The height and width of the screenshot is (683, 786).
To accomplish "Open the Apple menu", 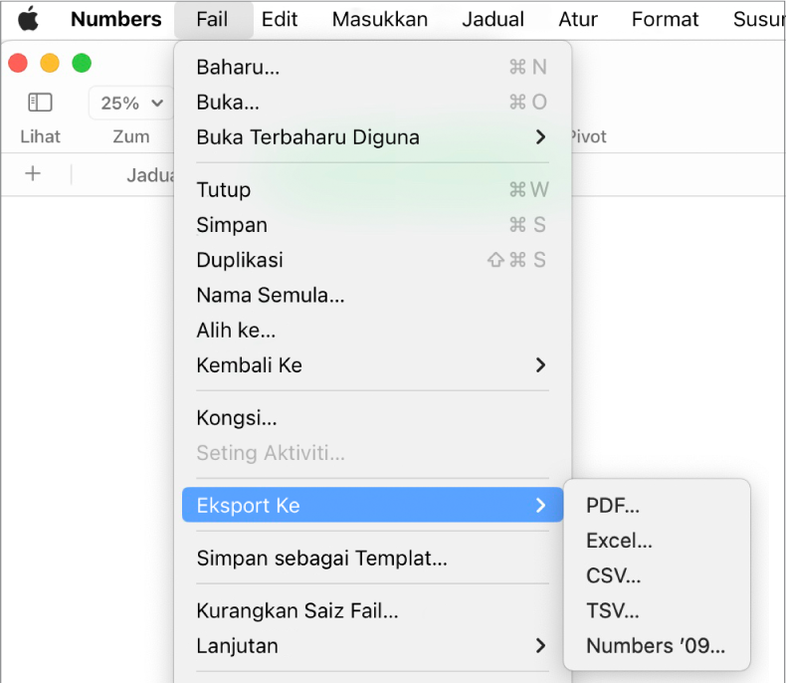I will coord(28,20).
